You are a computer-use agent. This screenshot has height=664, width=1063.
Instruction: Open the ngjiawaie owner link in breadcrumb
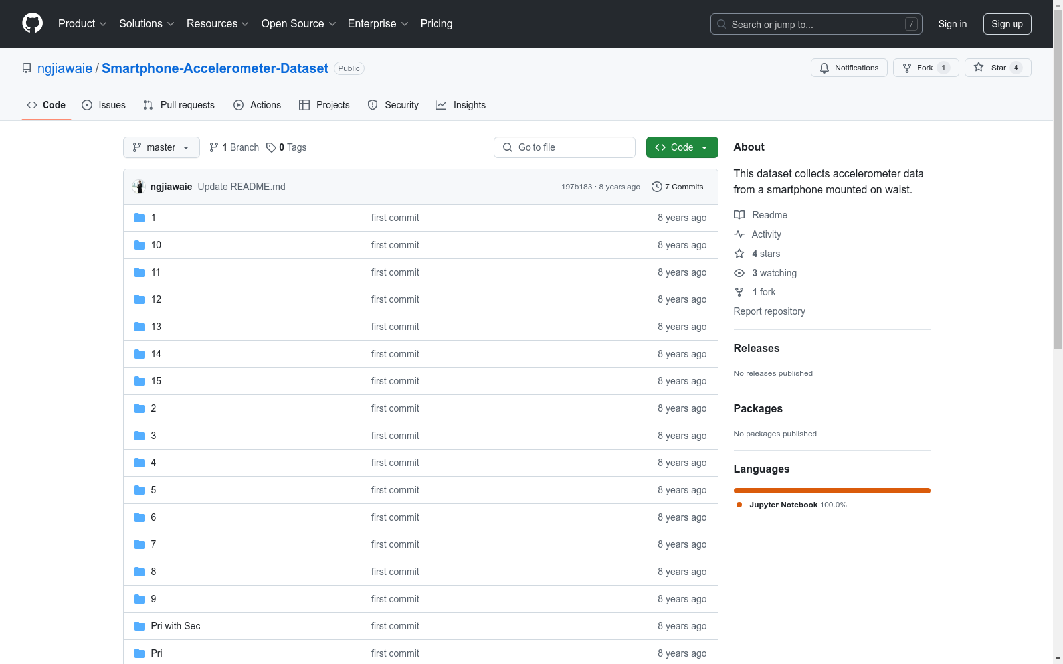click(64, 68)
